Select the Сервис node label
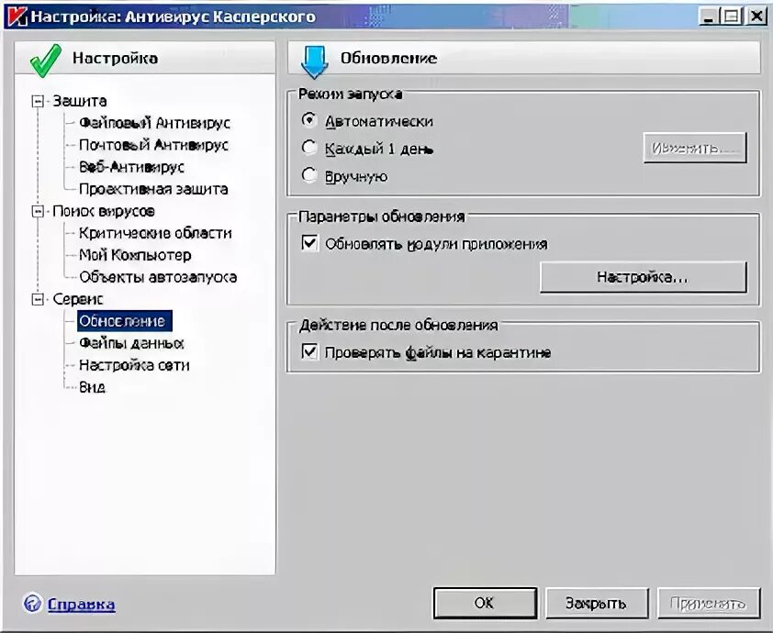This screenshot has width=773, height=633. coord(78,299)
